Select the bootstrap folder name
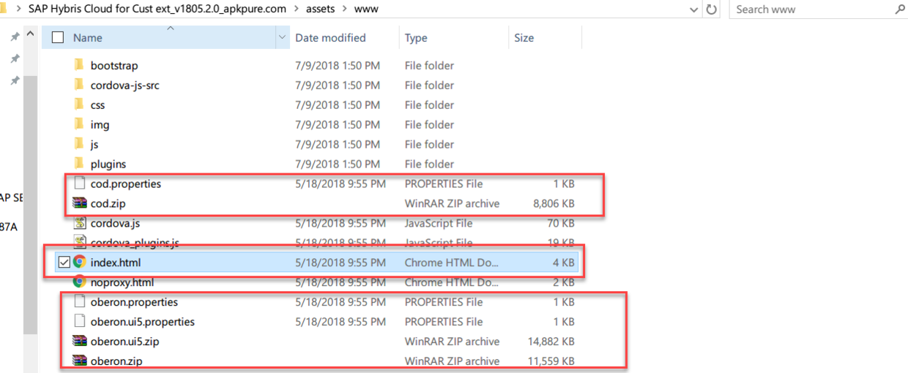The width and height of the screenshot is (908, 373). point(114,66)
